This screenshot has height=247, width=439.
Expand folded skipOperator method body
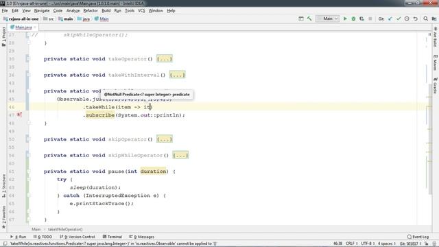165,139
